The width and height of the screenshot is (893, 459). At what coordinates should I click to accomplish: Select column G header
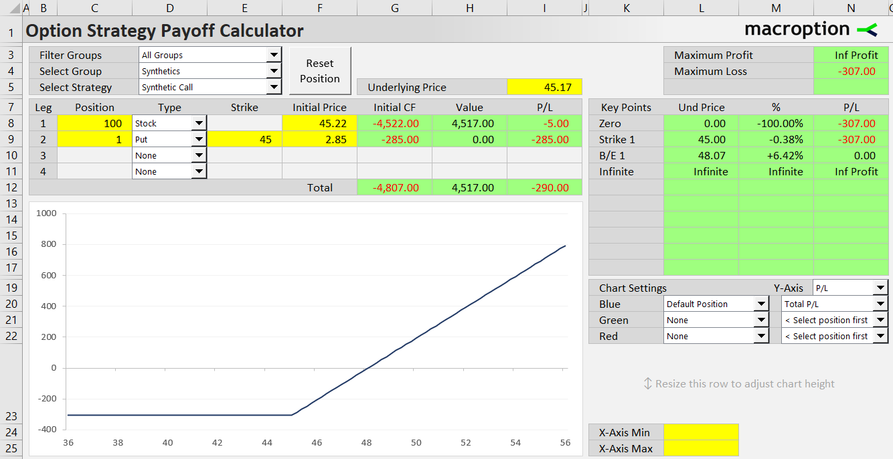click(394, 8)
